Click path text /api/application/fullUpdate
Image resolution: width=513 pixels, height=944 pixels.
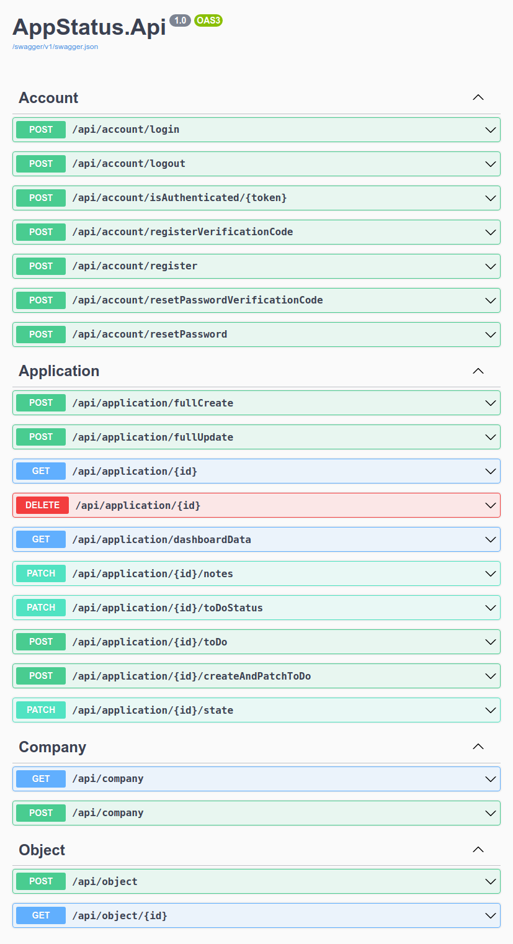pos(153,437)
